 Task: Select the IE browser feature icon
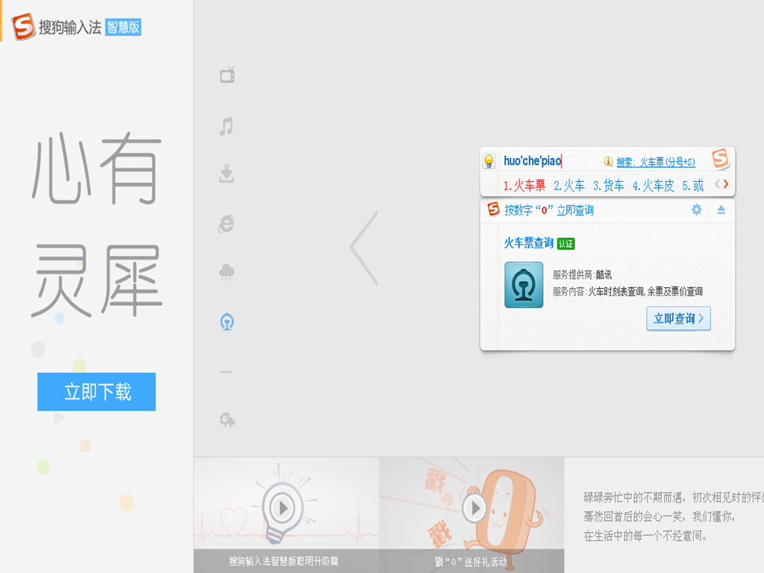tap(226, 224)
